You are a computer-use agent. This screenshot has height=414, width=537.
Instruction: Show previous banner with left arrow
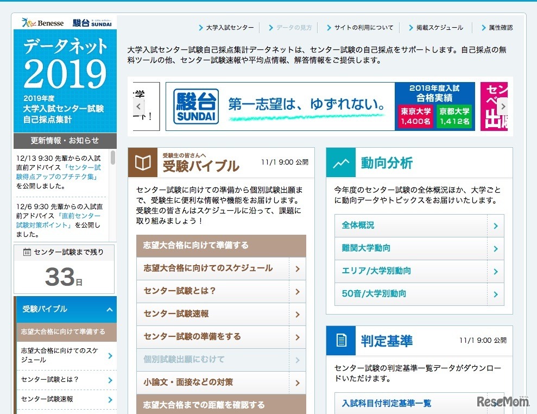tap(138, 106)
